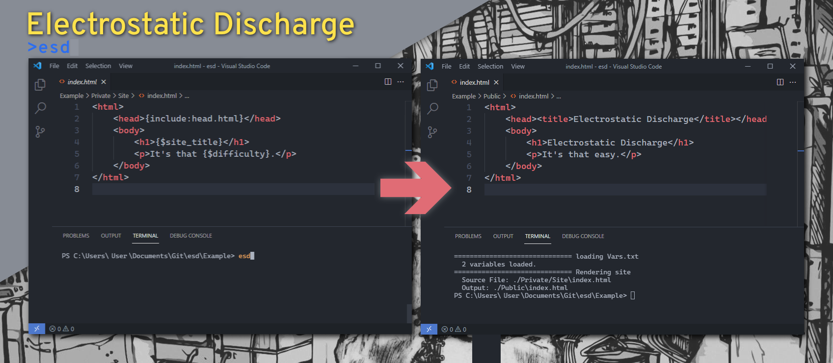The width and height of the screenshot is (833, 363).
Task: Click Site breadcrumb in left window
Action: coord(123,96)
